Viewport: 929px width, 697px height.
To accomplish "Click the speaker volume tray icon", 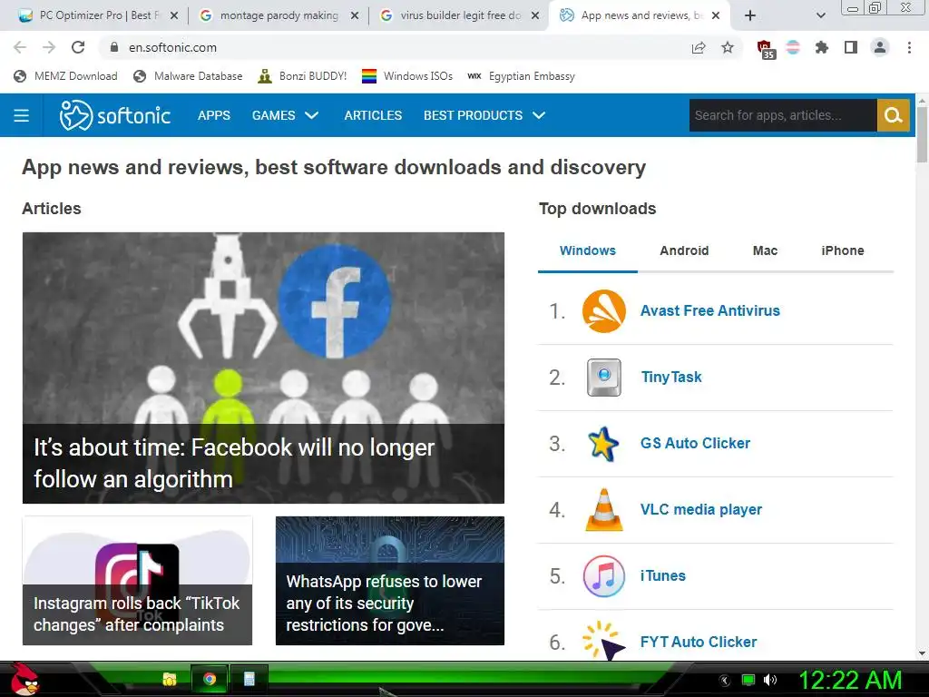I will pyautogui.click(x=770, y=680).
